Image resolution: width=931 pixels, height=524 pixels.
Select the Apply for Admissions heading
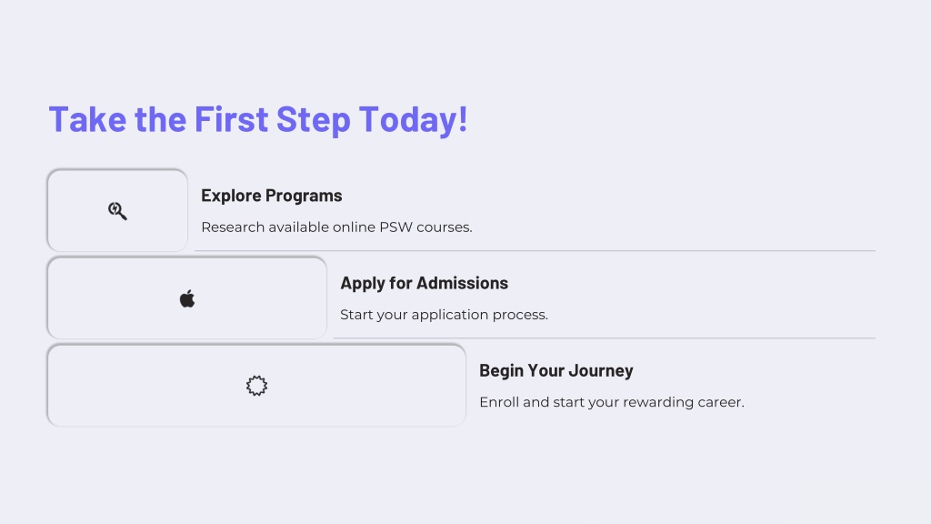click(x=424, y=283)
